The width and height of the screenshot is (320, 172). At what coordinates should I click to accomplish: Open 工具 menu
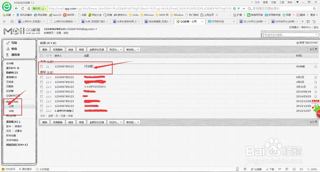[282, 2]
